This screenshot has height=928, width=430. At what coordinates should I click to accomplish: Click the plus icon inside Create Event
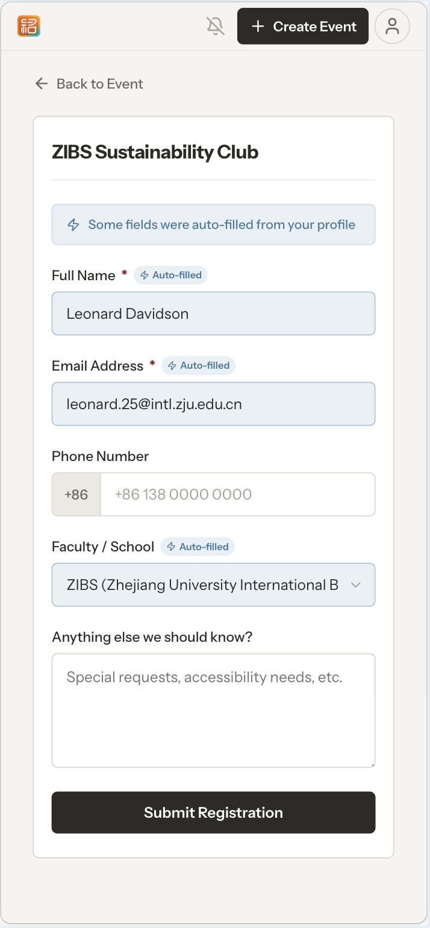pyautogui.click(x=258, y=26)
